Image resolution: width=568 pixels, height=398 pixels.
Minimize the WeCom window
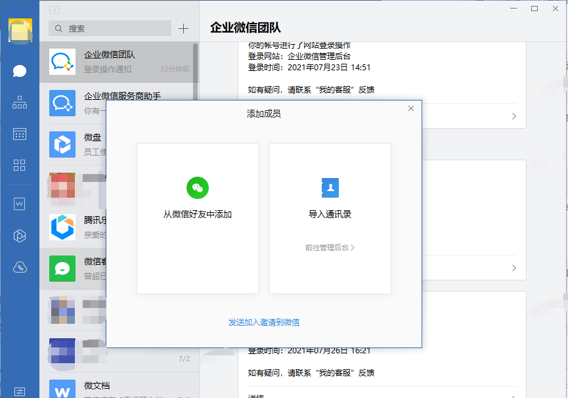coord(513,9)
